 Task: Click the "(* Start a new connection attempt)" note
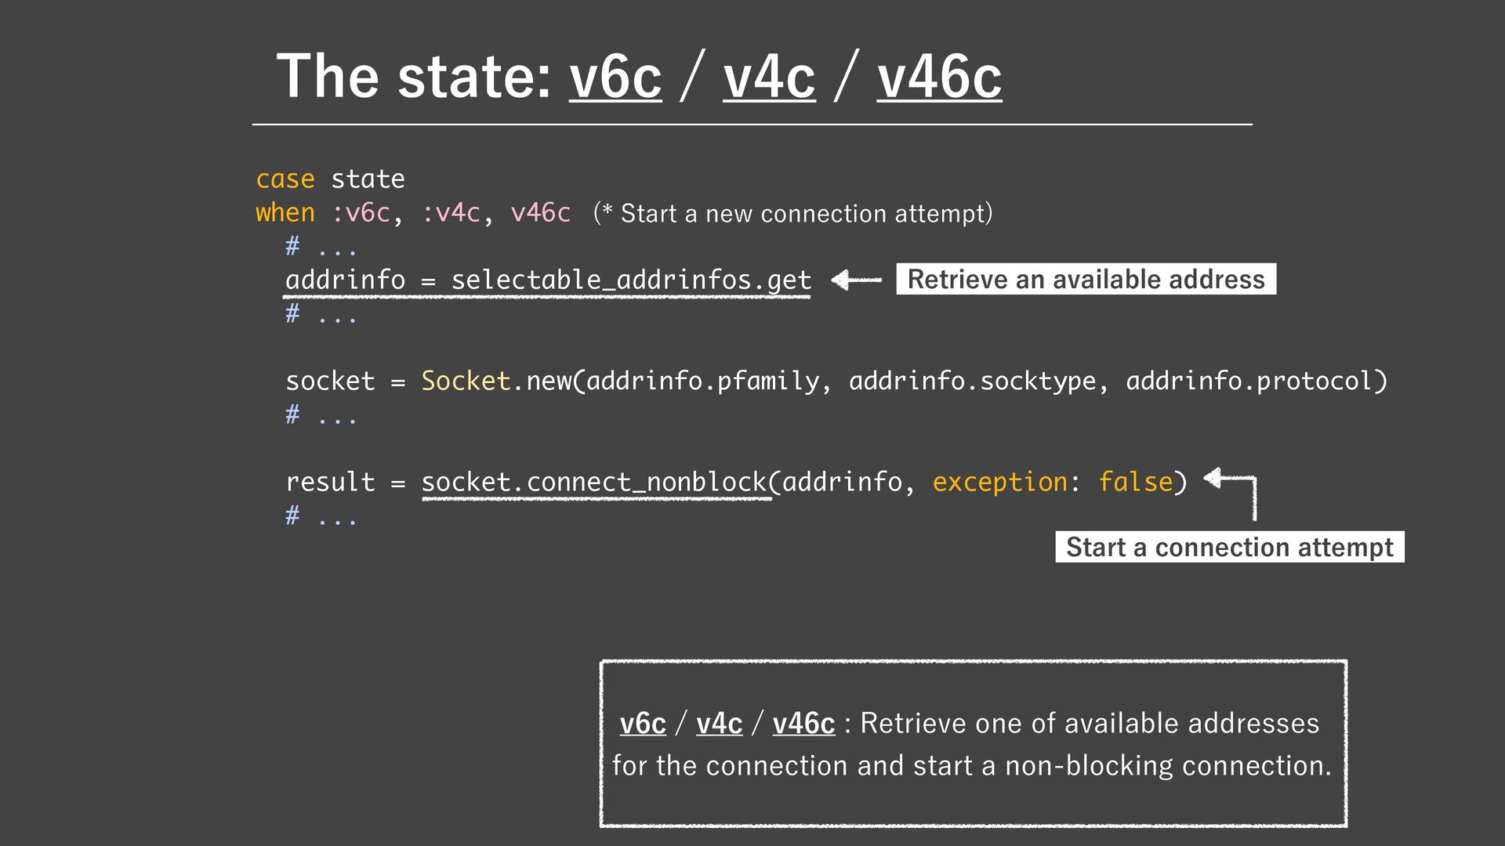tap(792, 213)
